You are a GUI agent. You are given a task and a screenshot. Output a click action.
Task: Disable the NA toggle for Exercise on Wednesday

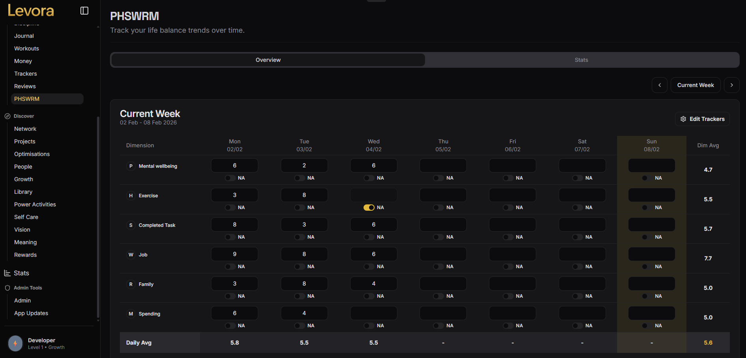tap(369, 207)
